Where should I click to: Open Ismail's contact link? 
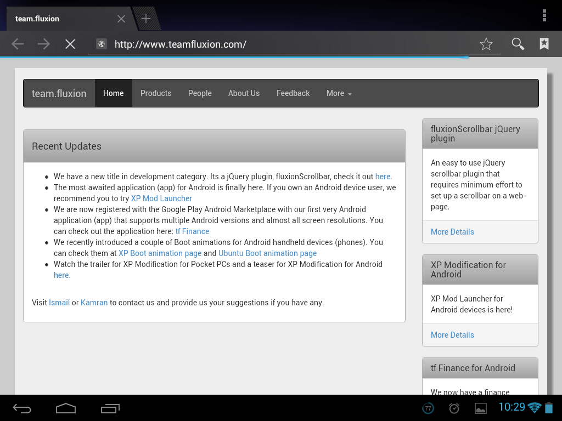point(59,303)
